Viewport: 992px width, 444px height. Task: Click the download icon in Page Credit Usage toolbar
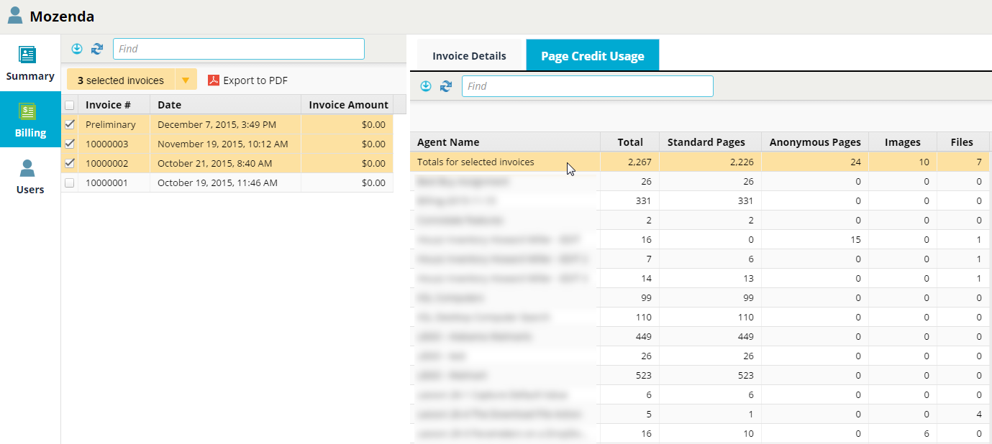pyautogui.click(x=426, y=86)
